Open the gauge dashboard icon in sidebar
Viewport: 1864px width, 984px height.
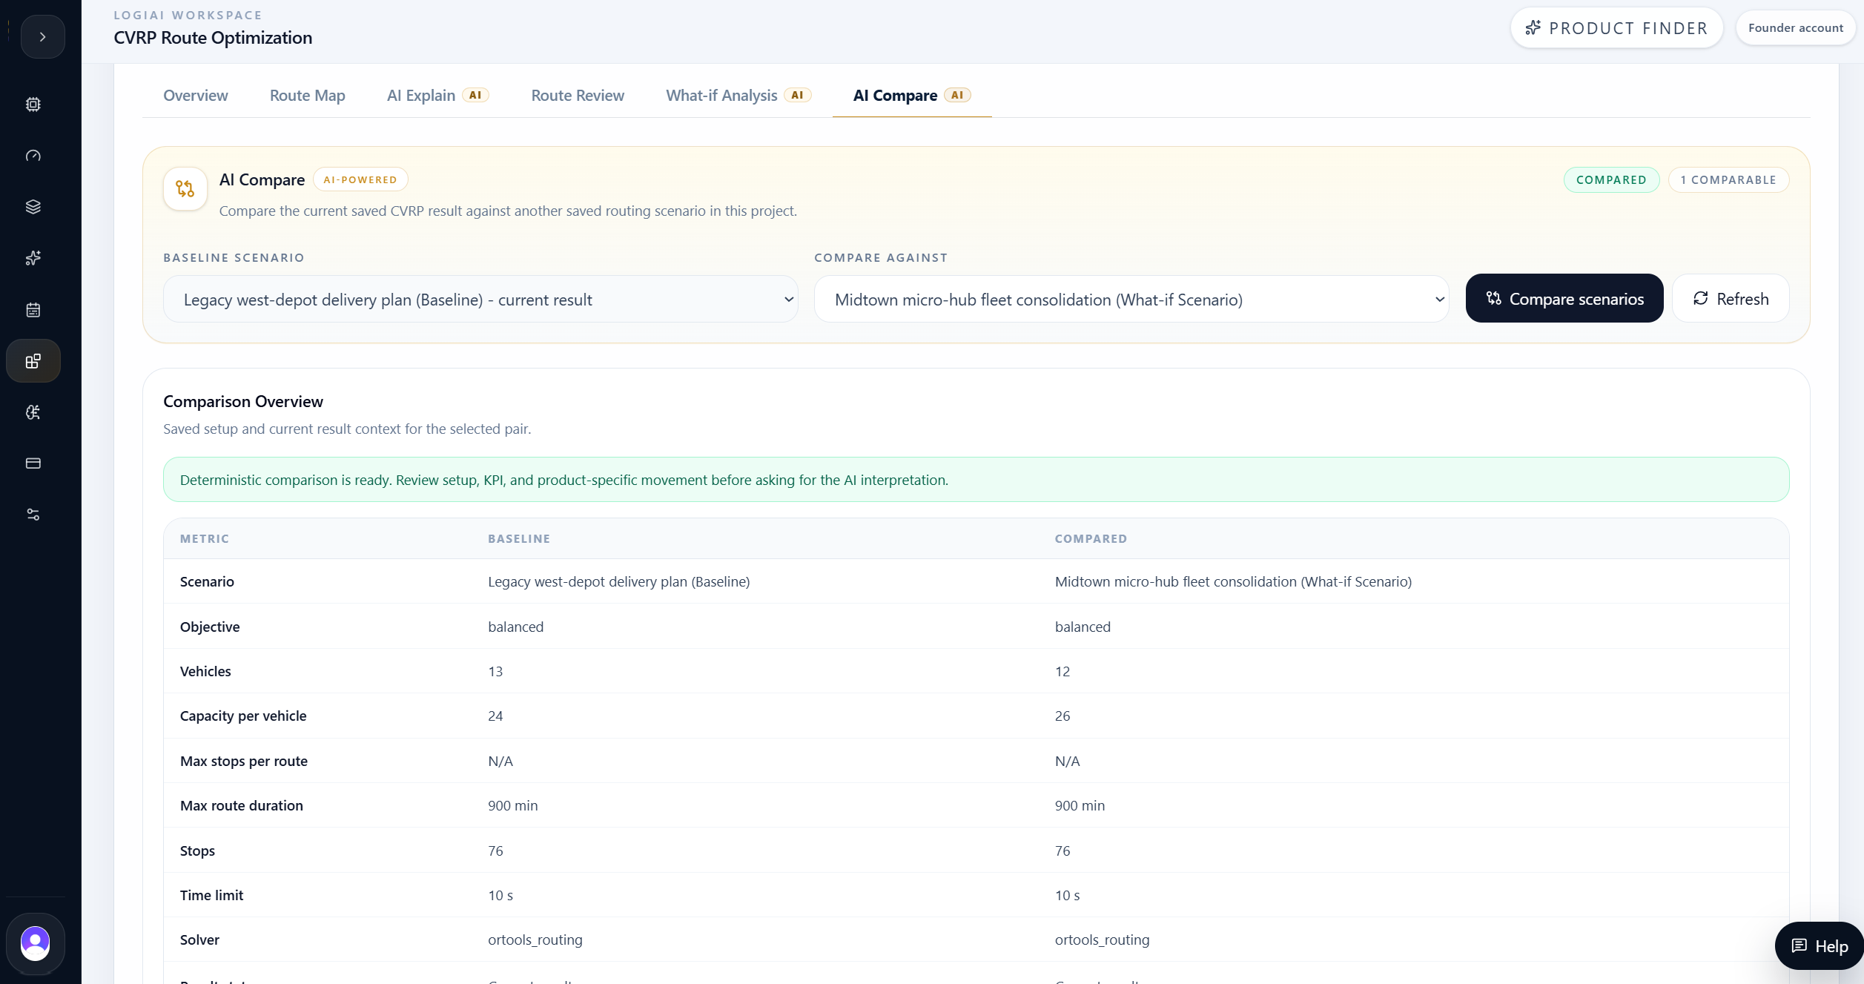[x=33, y=156]
